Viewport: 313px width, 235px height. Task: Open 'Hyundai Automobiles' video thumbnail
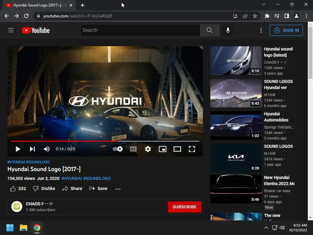[x=236, y=125]
